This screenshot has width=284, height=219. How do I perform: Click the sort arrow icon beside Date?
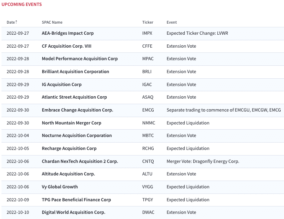click(16, 22)
